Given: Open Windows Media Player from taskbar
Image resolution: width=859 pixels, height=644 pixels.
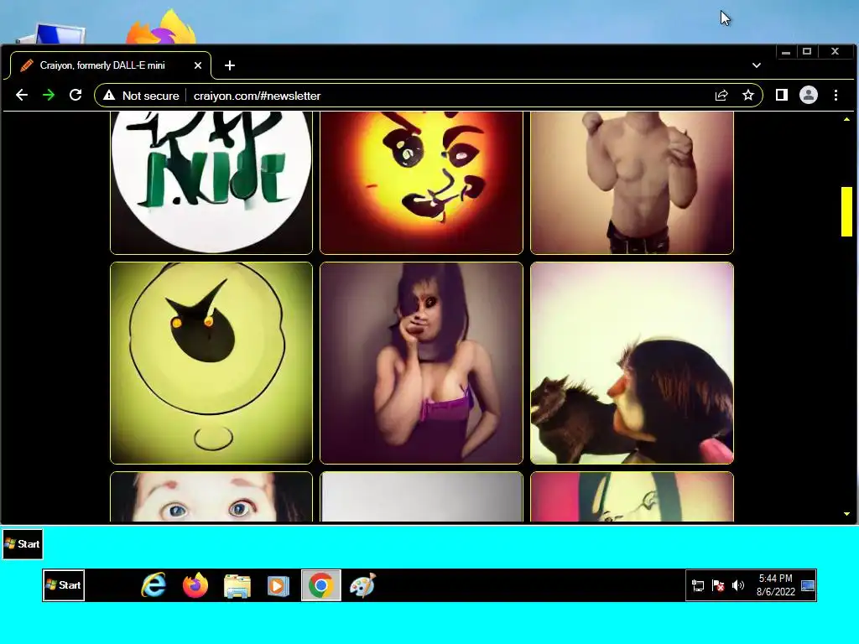Looking at the screenshot, I should click(279, 585).
